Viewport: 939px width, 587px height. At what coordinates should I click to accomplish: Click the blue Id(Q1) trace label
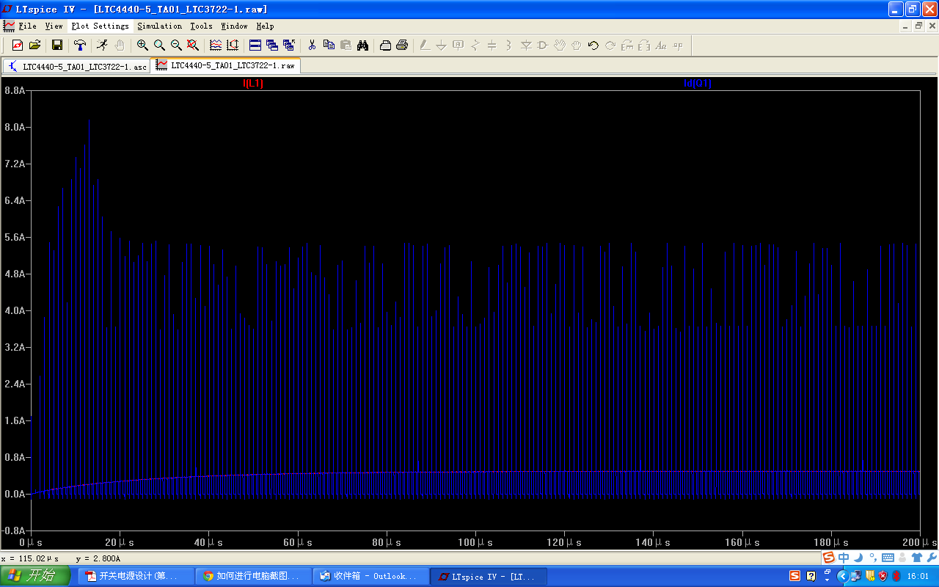(698, 84)
